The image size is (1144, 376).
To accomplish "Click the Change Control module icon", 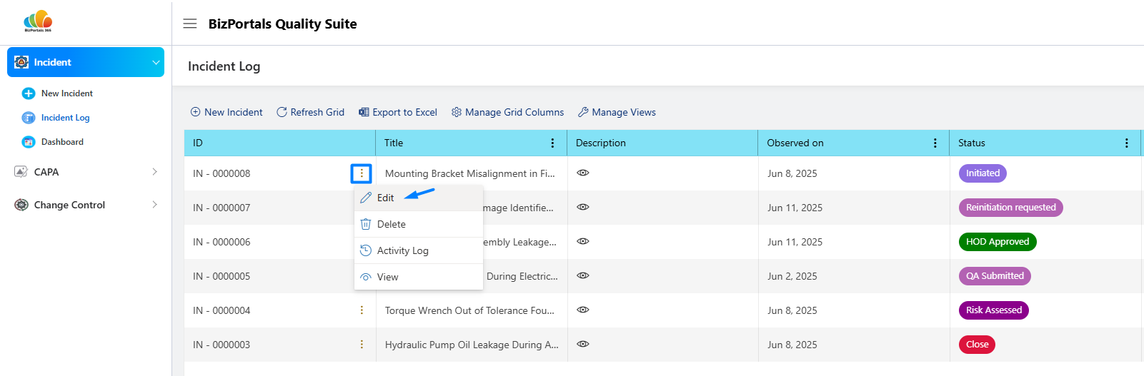I will 21,205.
